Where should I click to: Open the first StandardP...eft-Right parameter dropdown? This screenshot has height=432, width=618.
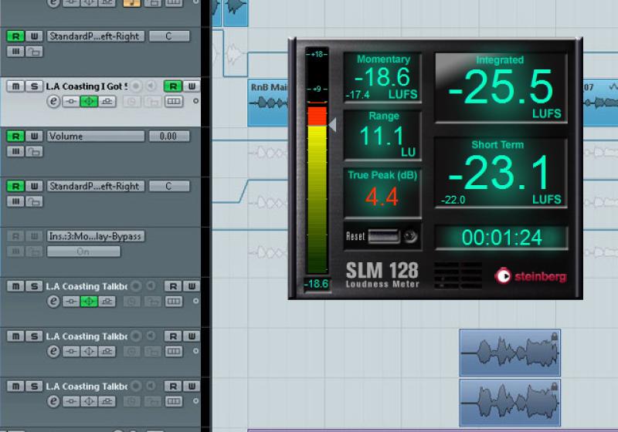[95, 36]
